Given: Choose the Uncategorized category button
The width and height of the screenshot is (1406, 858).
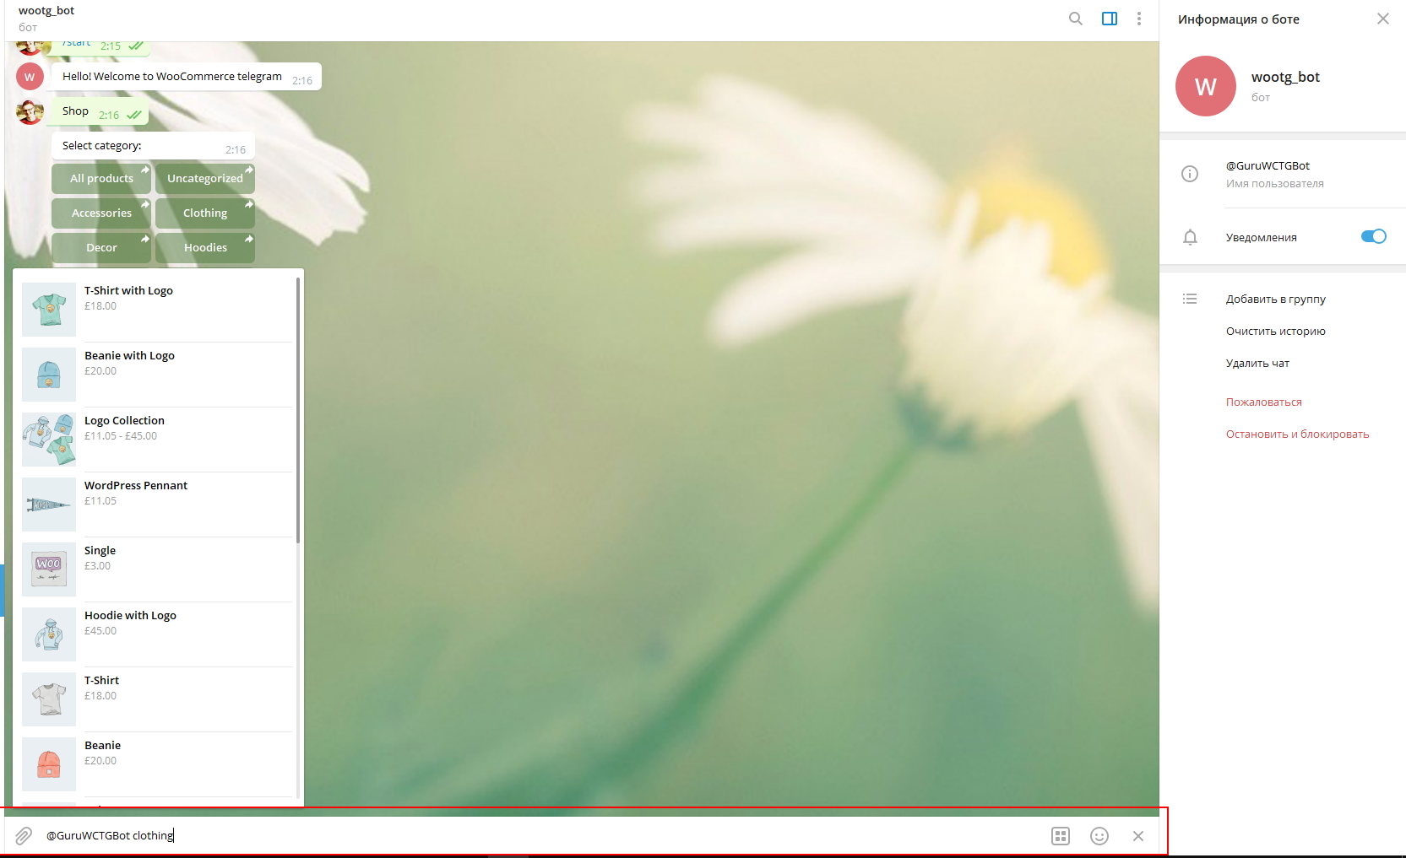Looking at the screenshot, I should [x=205, y=178].
